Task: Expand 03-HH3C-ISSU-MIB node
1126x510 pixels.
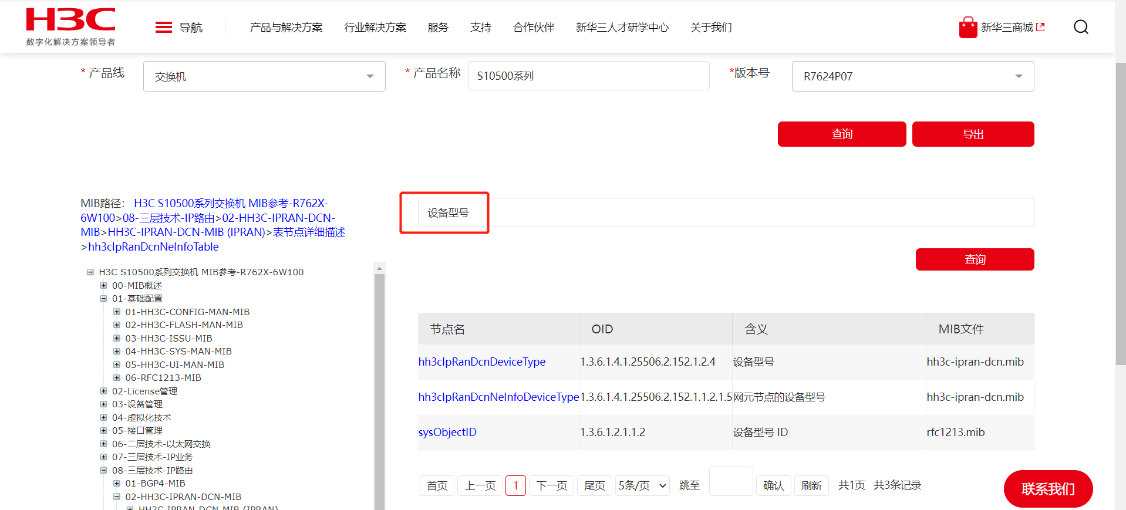Action: coord(117,338)
